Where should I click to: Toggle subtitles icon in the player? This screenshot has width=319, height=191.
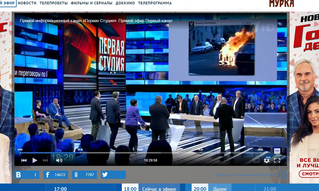click(x=256, y=161)
